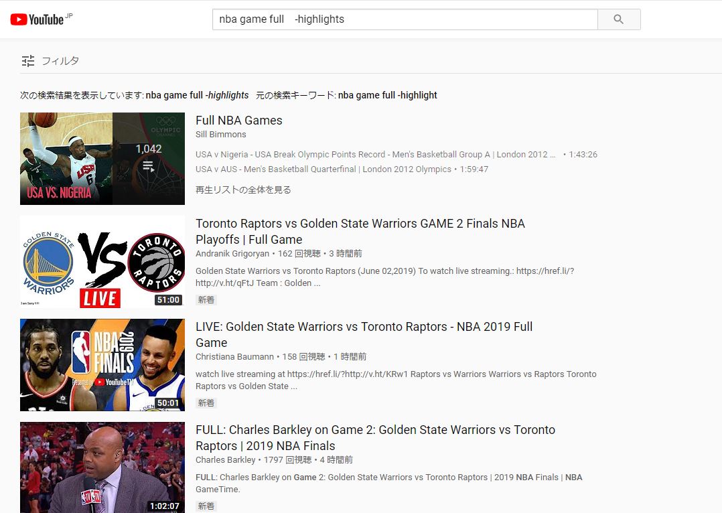View the full playlist 再生リストの全体を見る

243,190
